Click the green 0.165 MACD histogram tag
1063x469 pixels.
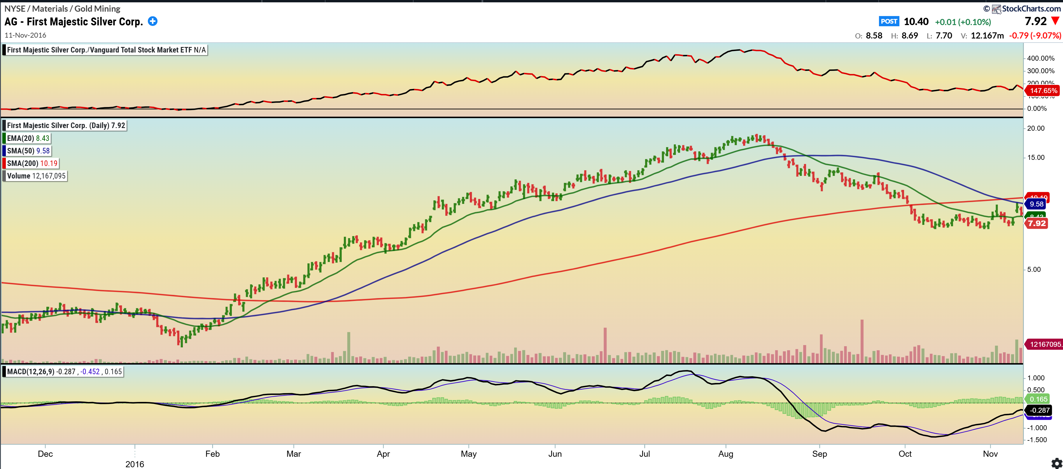pyautogui.click(x=1038, y=399)
